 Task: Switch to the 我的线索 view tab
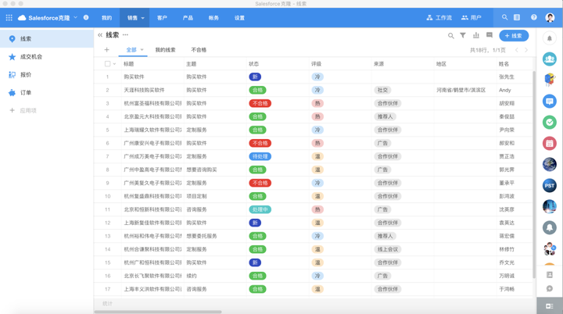[165, 50]
